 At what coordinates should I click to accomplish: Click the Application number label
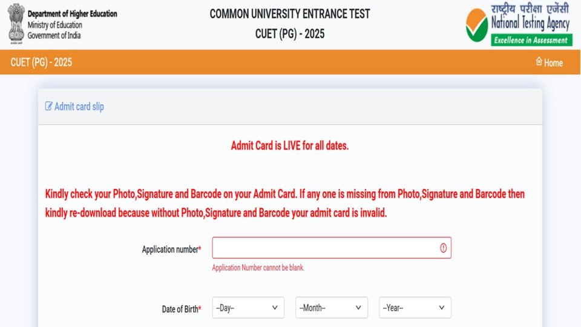171,249
